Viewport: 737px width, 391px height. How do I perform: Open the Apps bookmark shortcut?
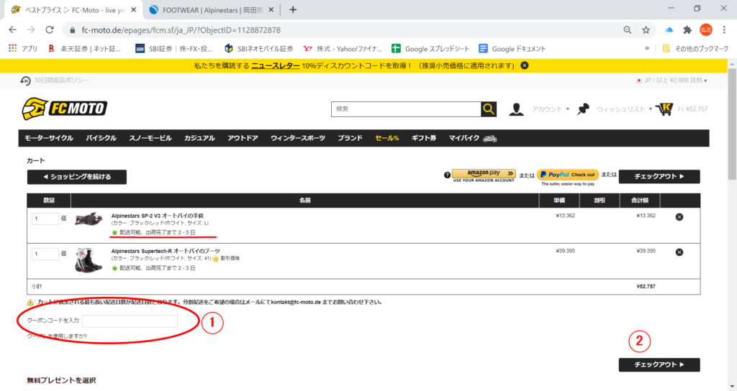pos(23,48)
